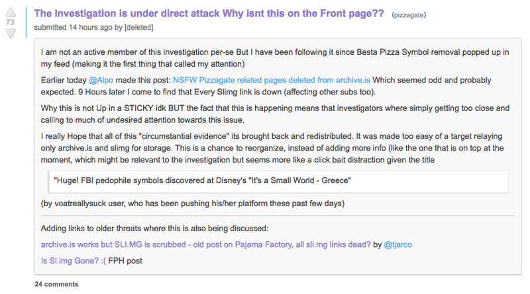The height and width of the screenshot is (294, 530).
Task: Open the post title 'The Investigation is under direct attack'
Action: tap(209, 13)
